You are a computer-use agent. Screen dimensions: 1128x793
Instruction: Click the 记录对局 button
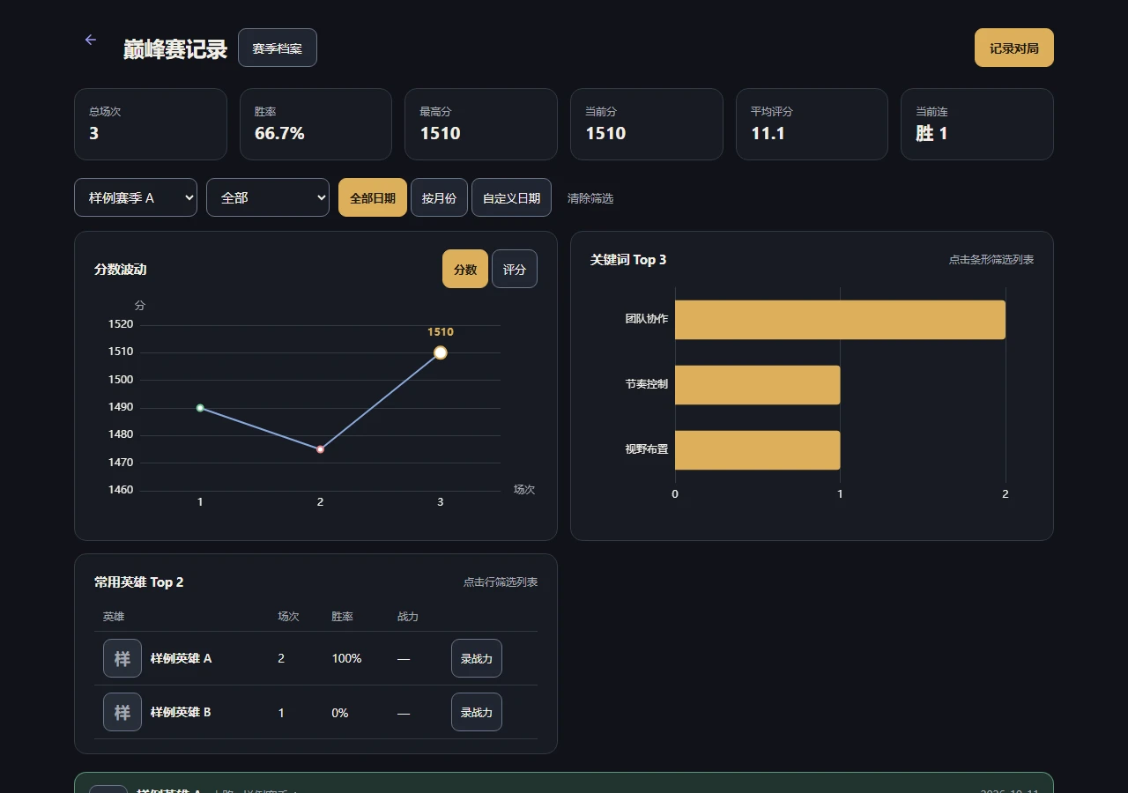point(1013,48)
